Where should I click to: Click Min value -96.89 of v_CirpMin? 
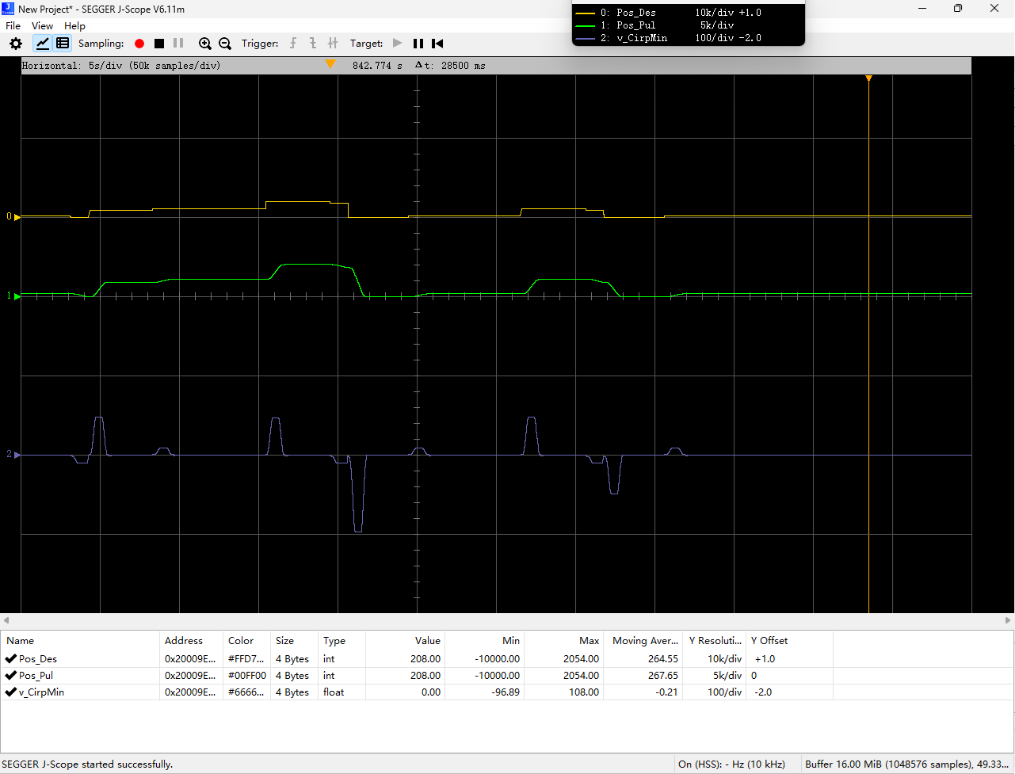[484, 692]
